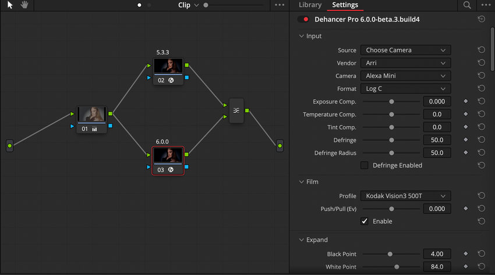Open the search icon in effects panel
495x275 pixels.
coord(467,5)
